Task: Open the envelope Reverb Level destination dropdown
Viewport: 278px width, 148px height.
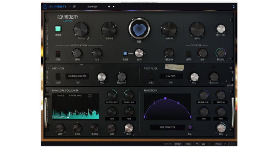Action: [129, 102]
